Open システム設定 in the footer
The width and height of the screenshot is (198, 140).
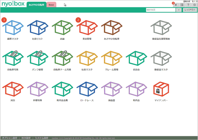pos(42,138)
